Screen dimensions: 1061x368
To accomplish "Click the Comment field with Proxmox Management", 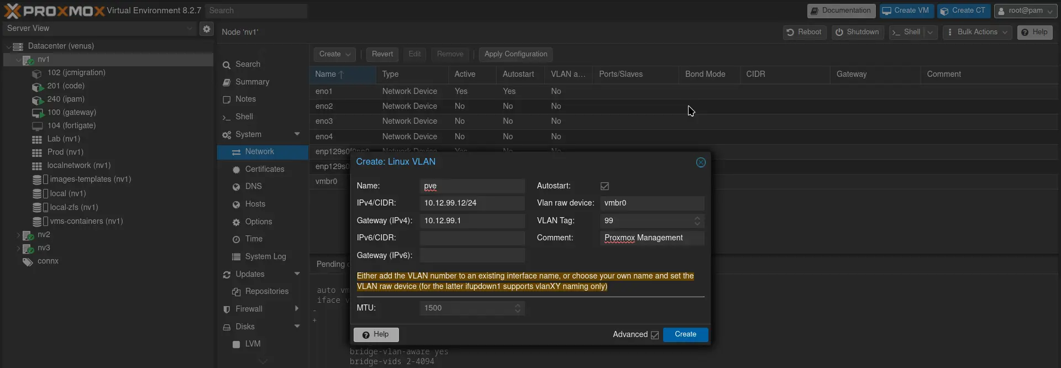I will tap(652, 238).
